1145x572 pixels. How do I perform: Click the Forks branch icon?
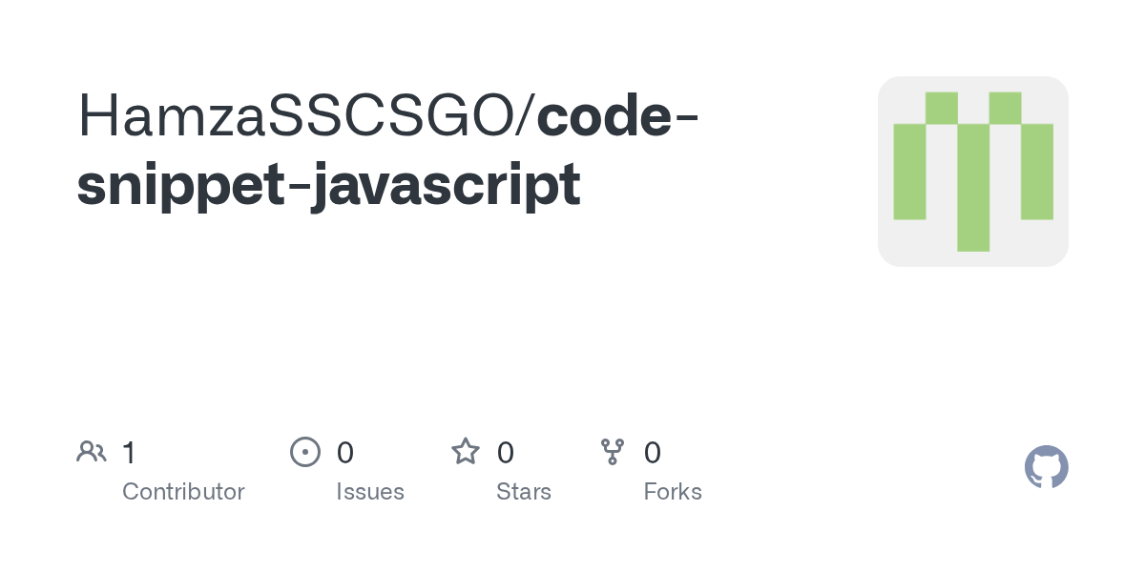click(613, 452)
